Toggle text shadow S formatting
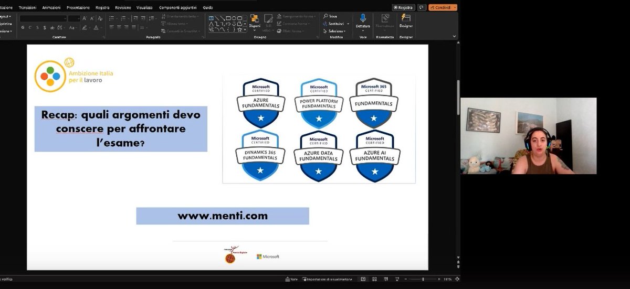Screen dimensions: 630x289 pos(45,27)
